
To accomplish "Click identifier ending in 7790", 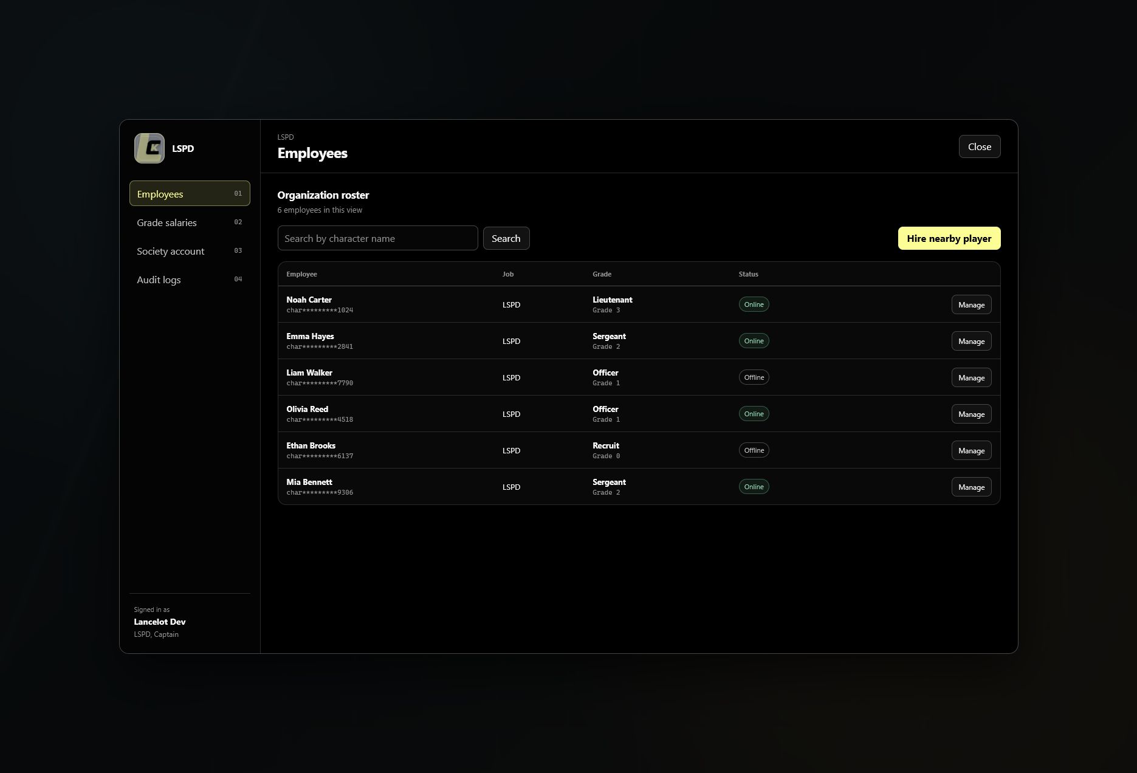I will point(320,383).
